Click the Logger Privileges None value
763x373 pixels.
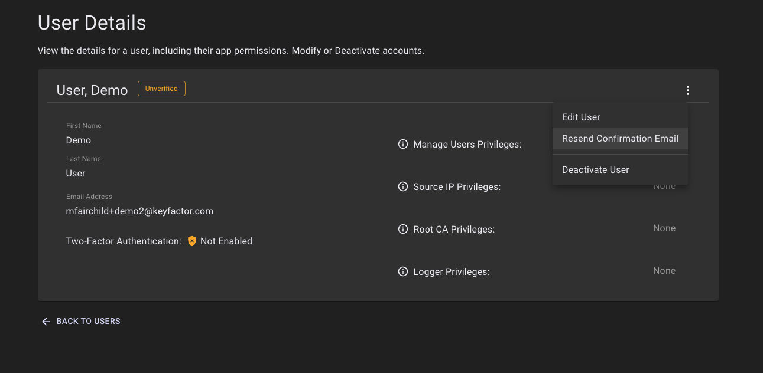click(664, 271)
